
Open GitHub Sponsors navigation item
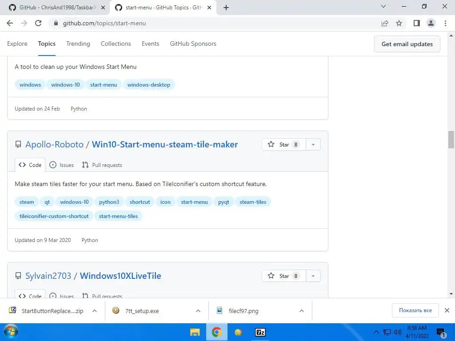click(193, 44)
